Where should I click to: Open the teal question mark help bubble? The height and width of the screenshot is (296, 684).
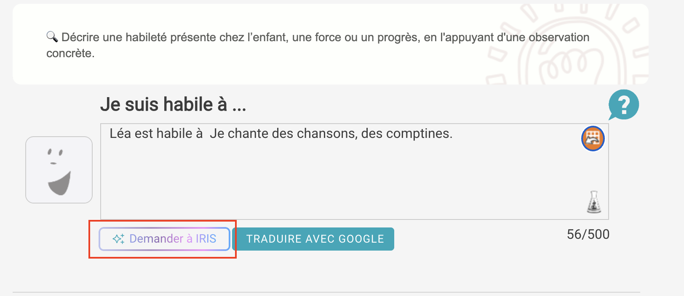pyautogui.click(x=624, y=104)
